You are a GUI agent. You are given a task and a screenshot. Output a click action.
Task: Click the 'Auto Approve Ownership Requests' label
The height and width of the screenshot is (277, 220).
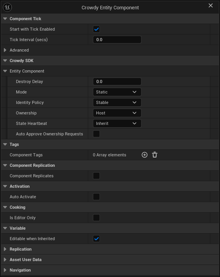coord(49,134)
